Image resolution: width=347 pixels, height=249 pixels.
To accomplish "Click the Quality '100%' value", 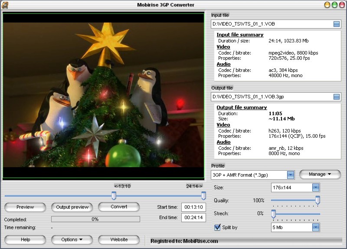I will point(259,200).
